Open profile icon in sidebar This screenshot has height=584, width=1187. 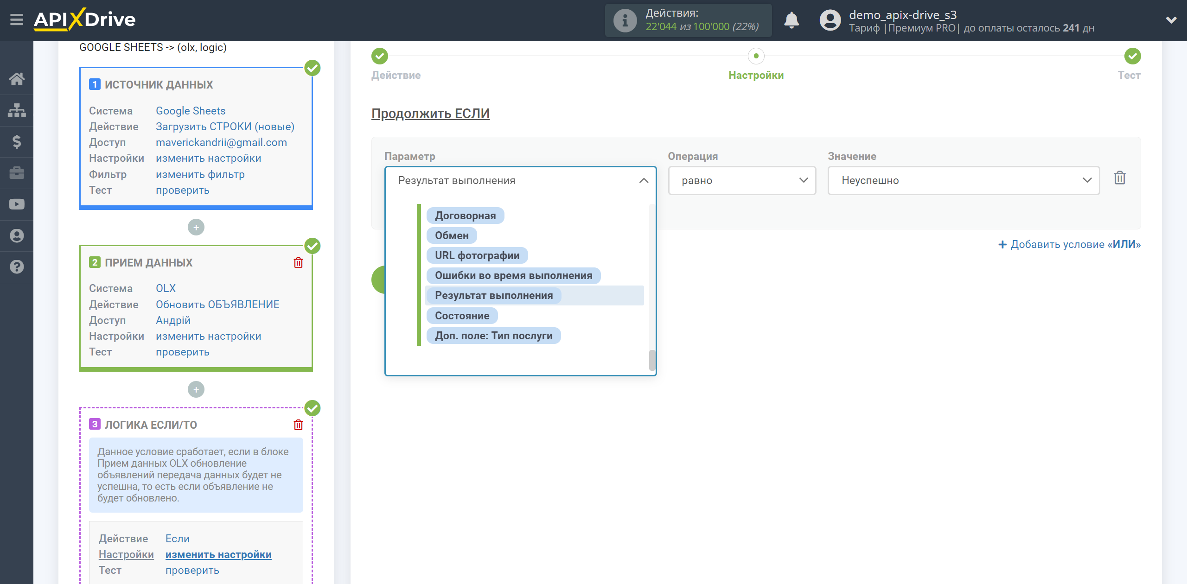17,235
